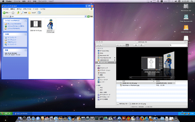Open Macintosh HD icon on desktop
The width and height of the screenshot is (195, 122).
pos(186,6)
